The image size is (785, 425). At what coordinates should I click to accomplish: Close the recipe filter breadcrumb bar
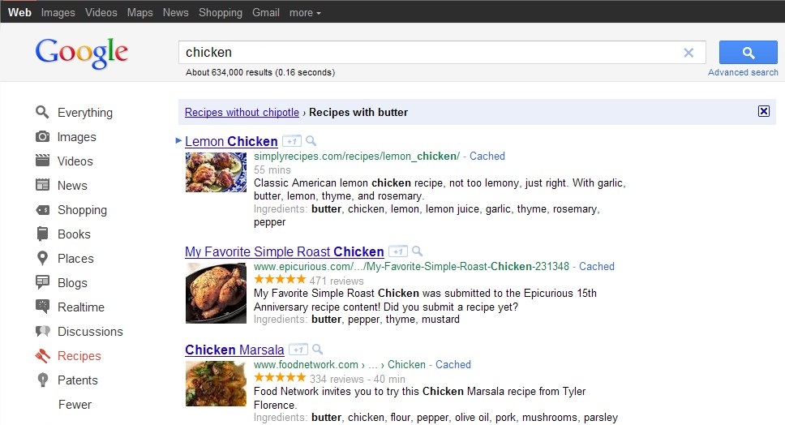(x=763, y=112)
